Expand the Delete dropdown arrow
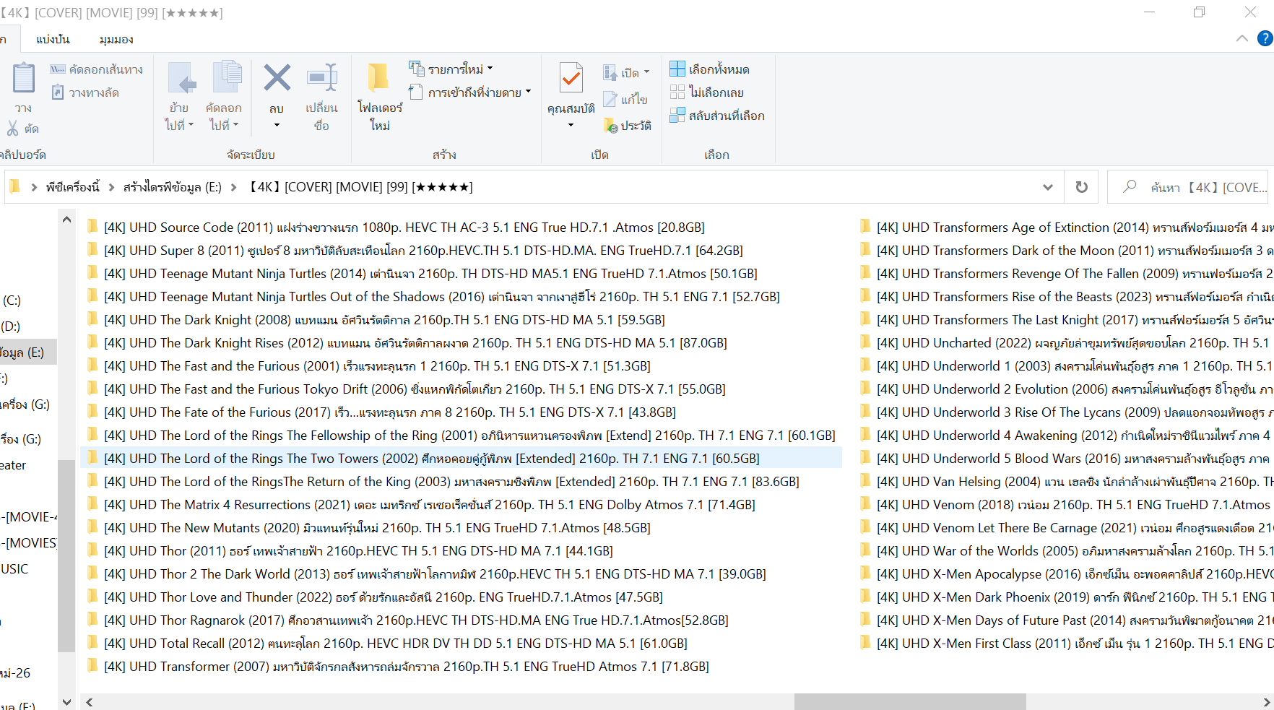 (277, 125)
